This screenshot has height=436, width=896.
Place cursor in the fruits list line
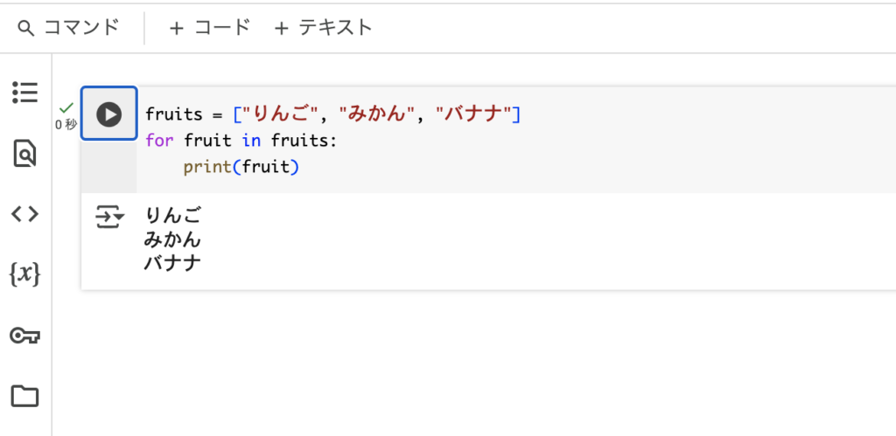point(333,114)
